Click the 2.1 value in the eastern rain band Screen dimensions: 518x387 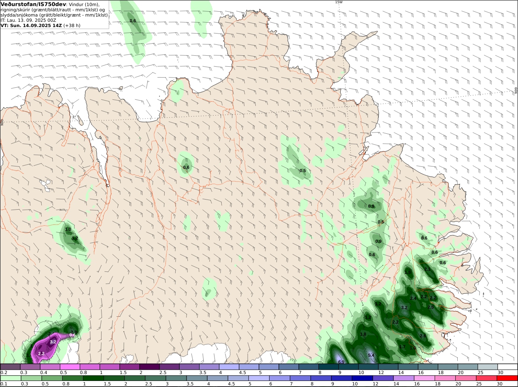(x=427, y=269)
